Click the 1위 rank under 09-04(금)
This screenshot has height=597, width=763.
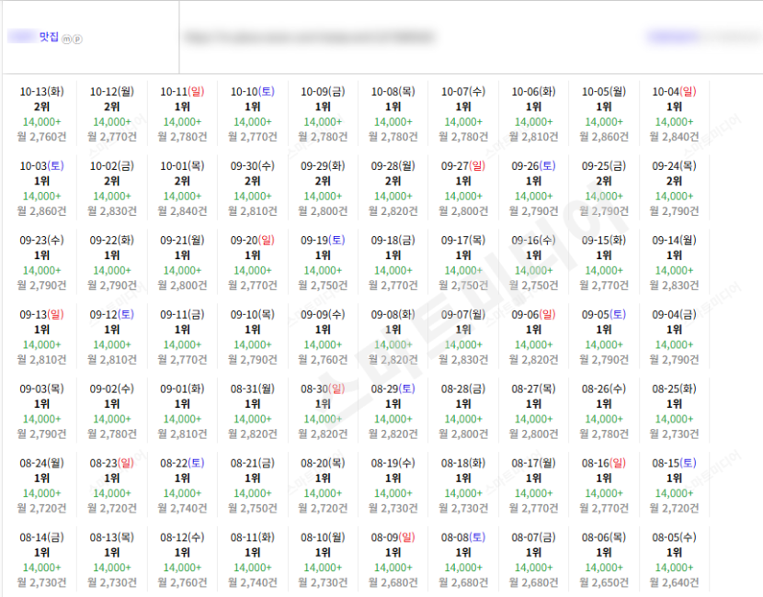click(x=675, y=330)
